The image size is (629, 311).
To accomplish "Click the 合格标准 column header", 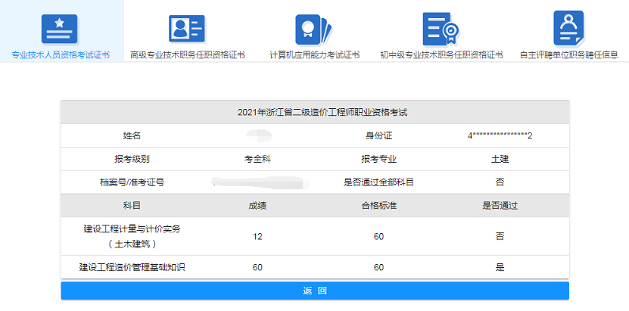I will (378, 206).
